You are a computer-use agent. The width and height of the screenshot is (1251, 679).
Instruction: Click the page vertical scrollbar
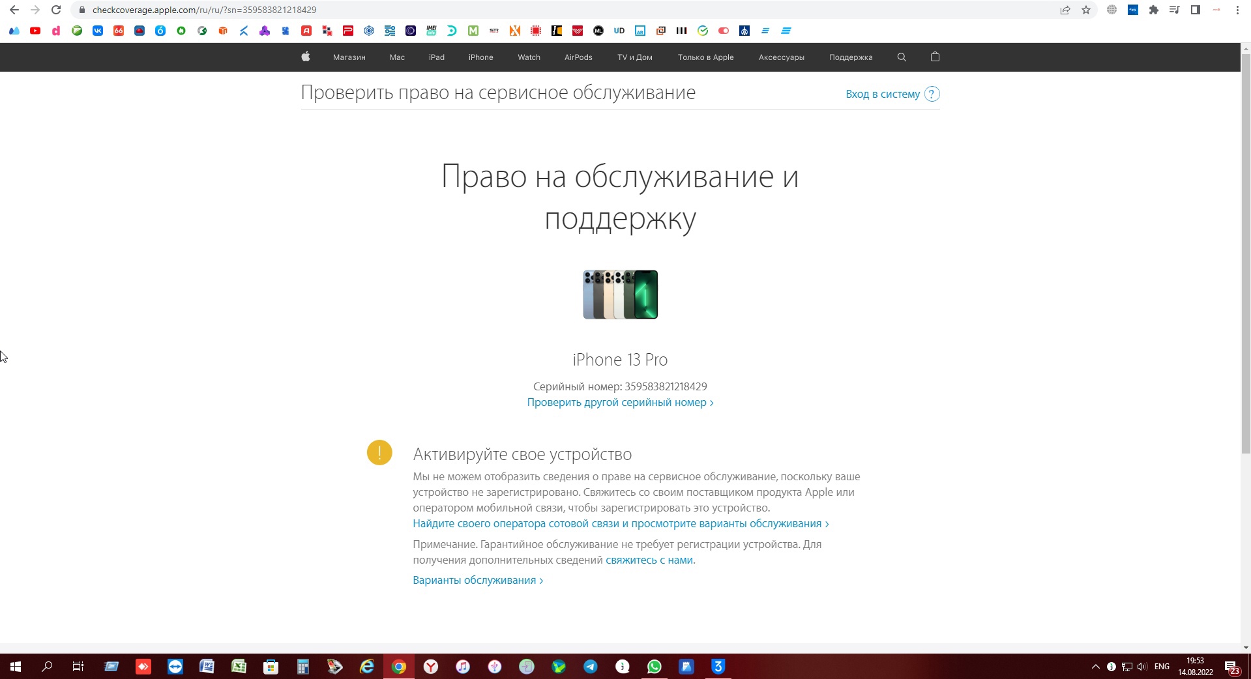click(x=1246, y=254)
